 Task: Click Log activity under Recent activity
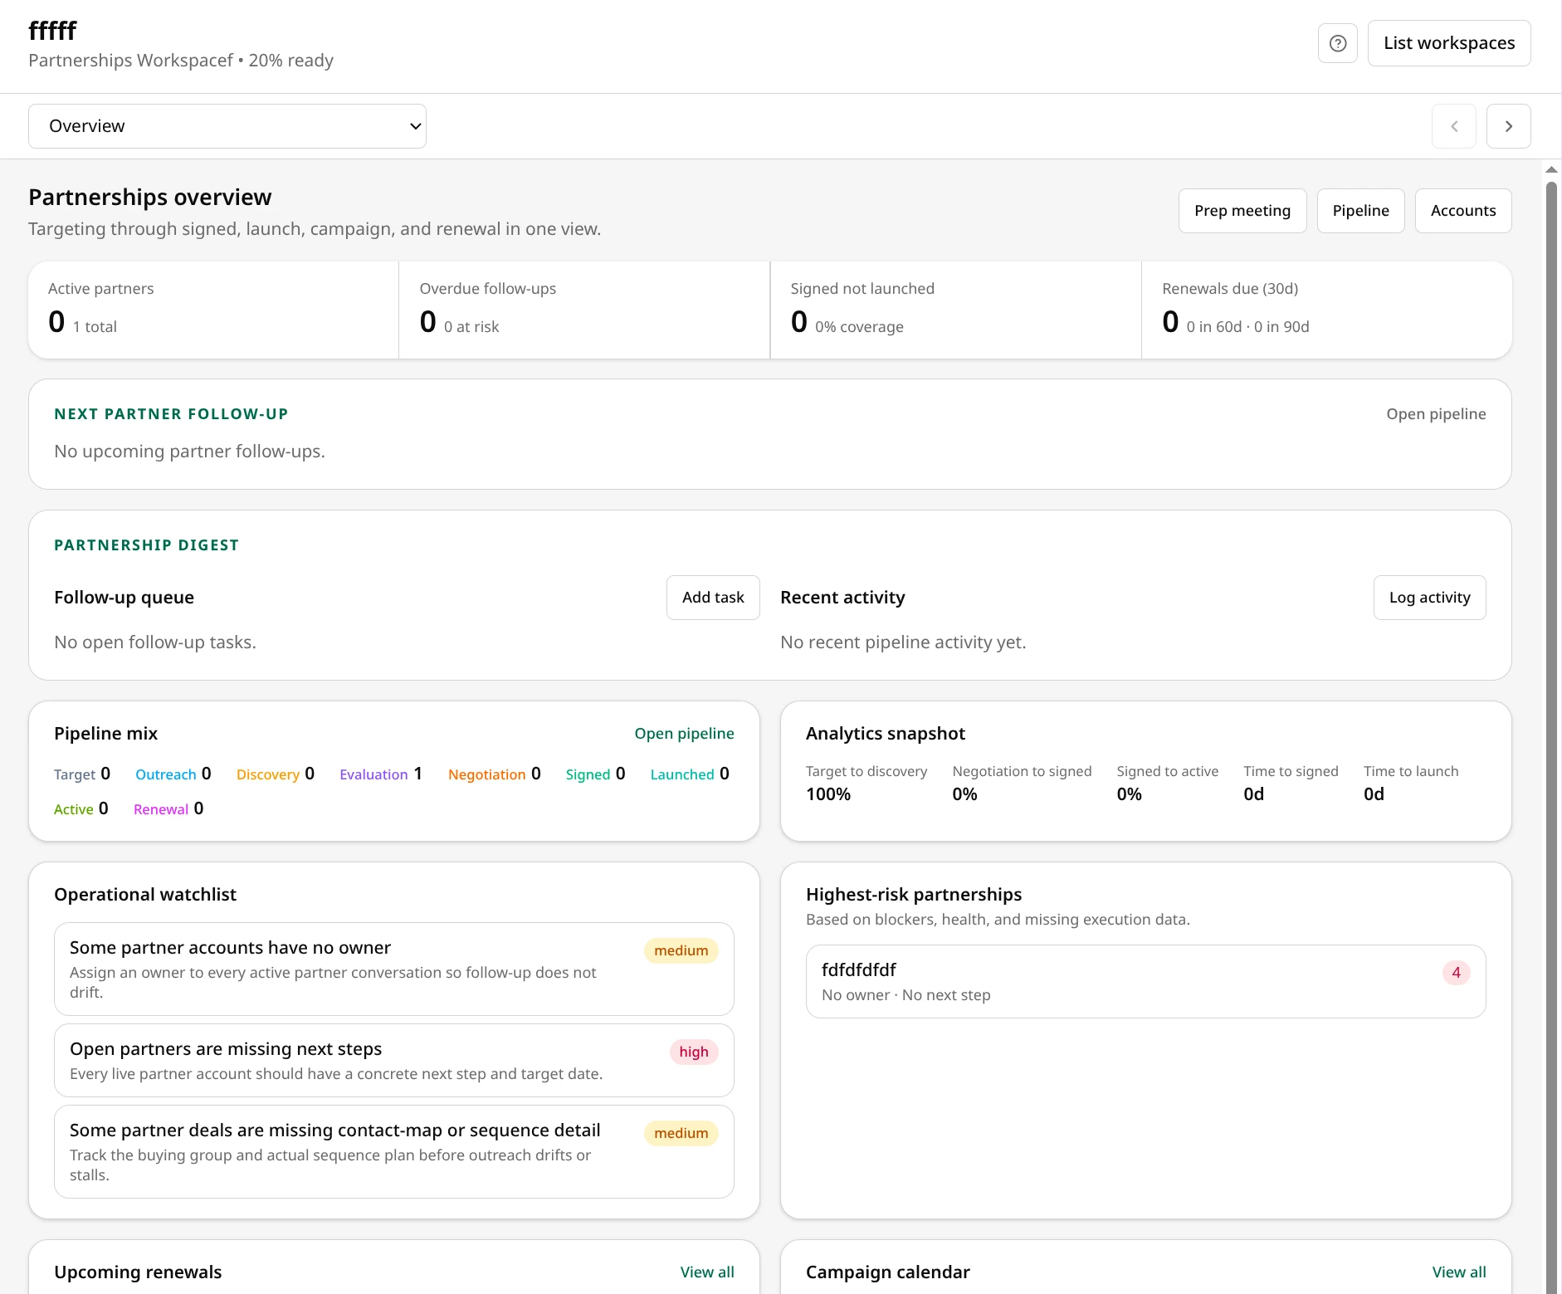[1429, 597]
